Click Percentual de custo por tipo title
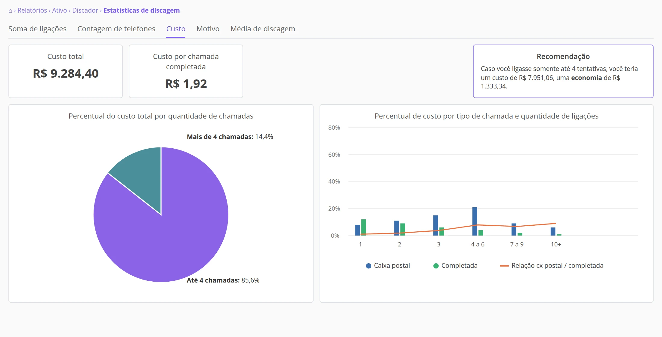The height and width of the screenshot is (337, 662). (486, 116)
